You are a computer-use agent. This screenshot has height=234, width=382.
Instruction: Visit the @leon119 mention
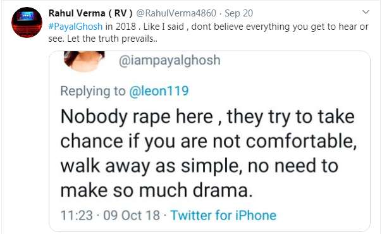coord(159,91)
